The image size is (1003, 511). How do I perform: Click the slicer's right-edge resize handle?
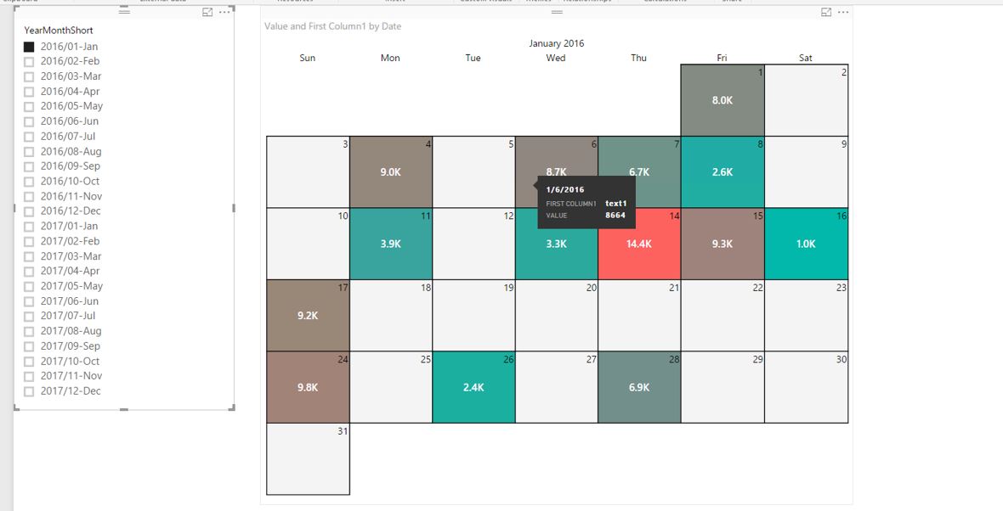coord(234,208)
